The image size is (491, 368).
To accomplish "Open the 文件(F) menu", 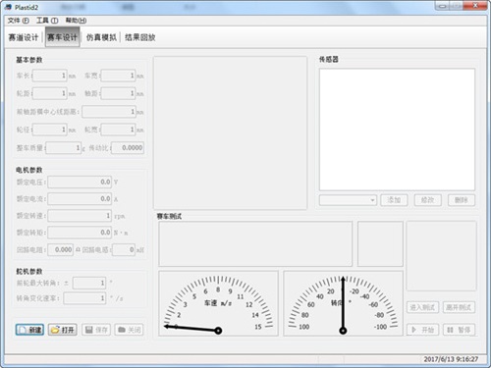I will 18,21.
